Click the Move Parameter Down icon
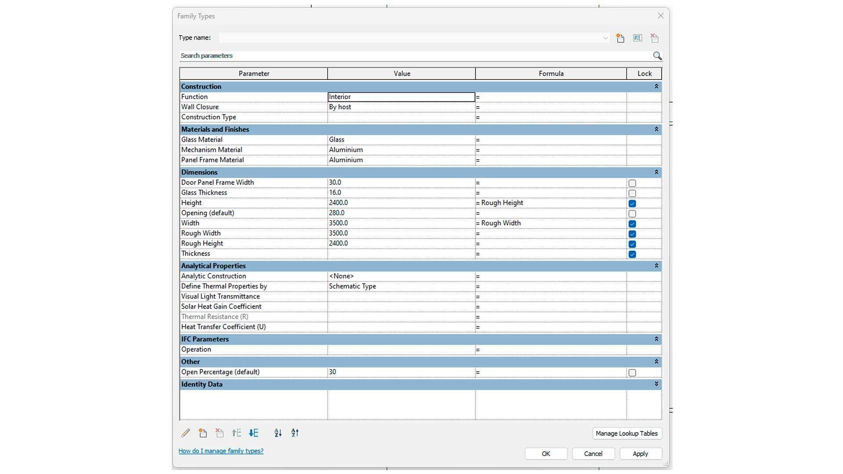 coord(254,433)
